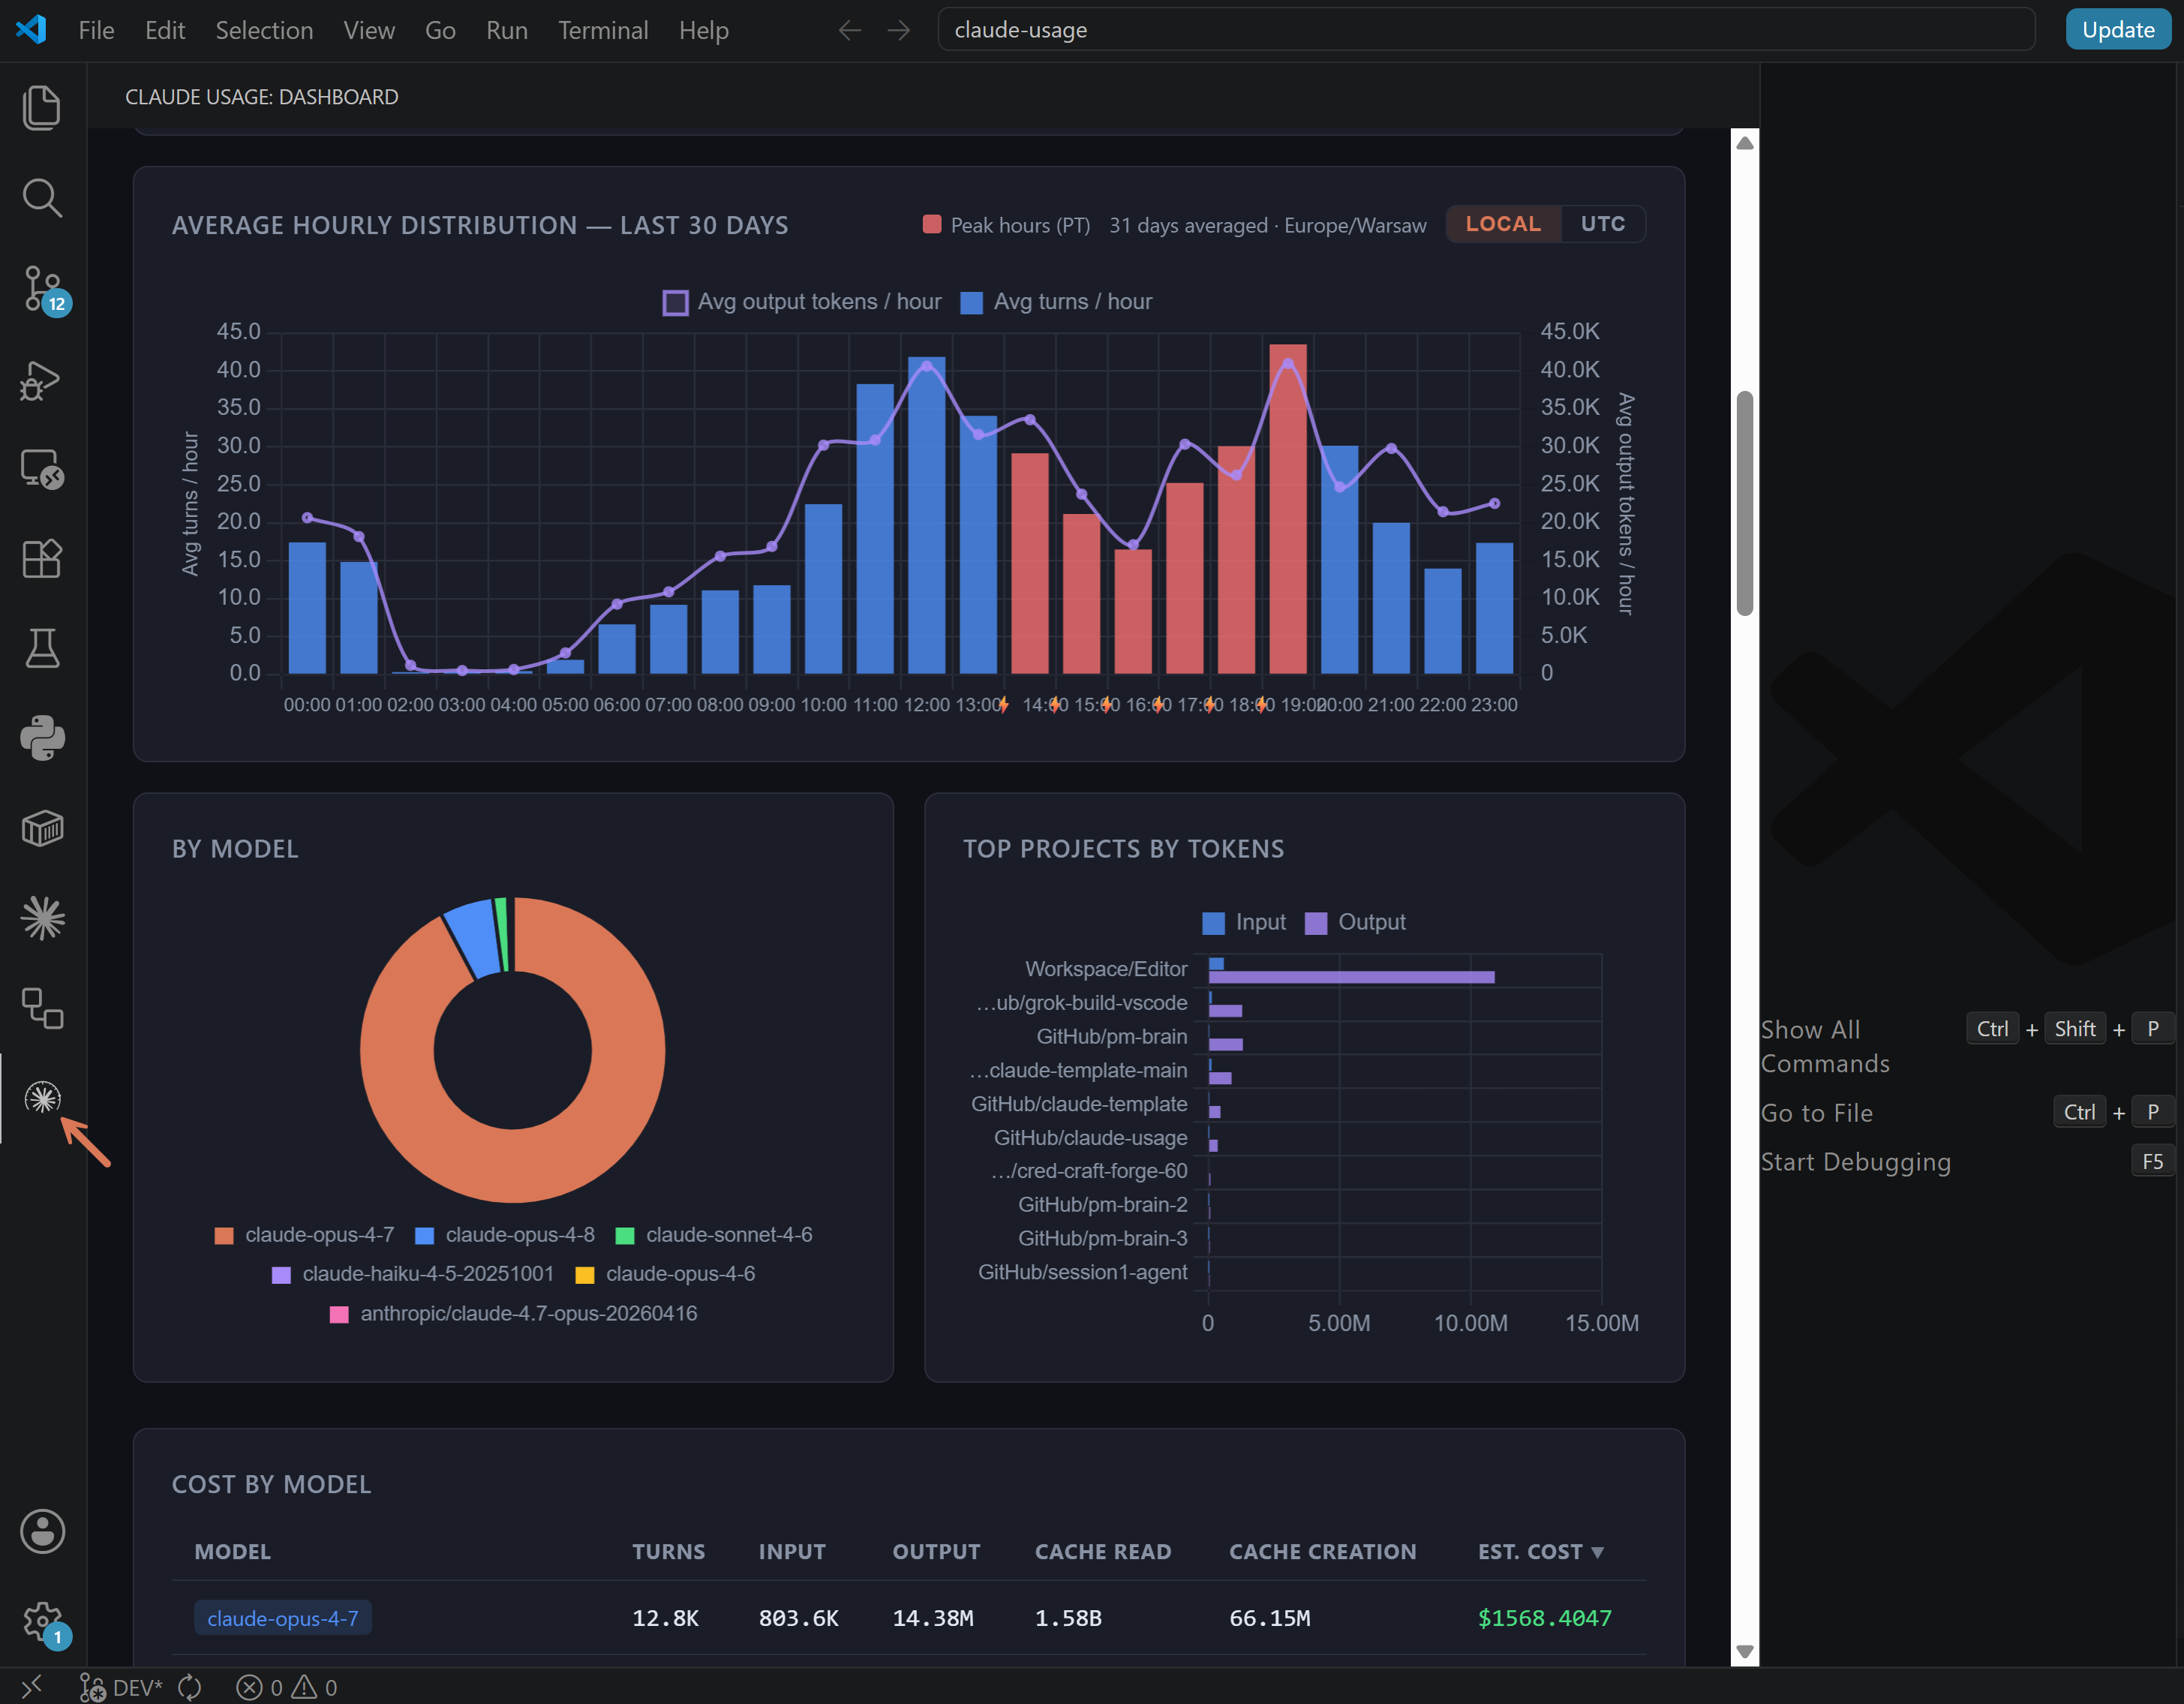Open the Go menu

click(x=440, y=30)
